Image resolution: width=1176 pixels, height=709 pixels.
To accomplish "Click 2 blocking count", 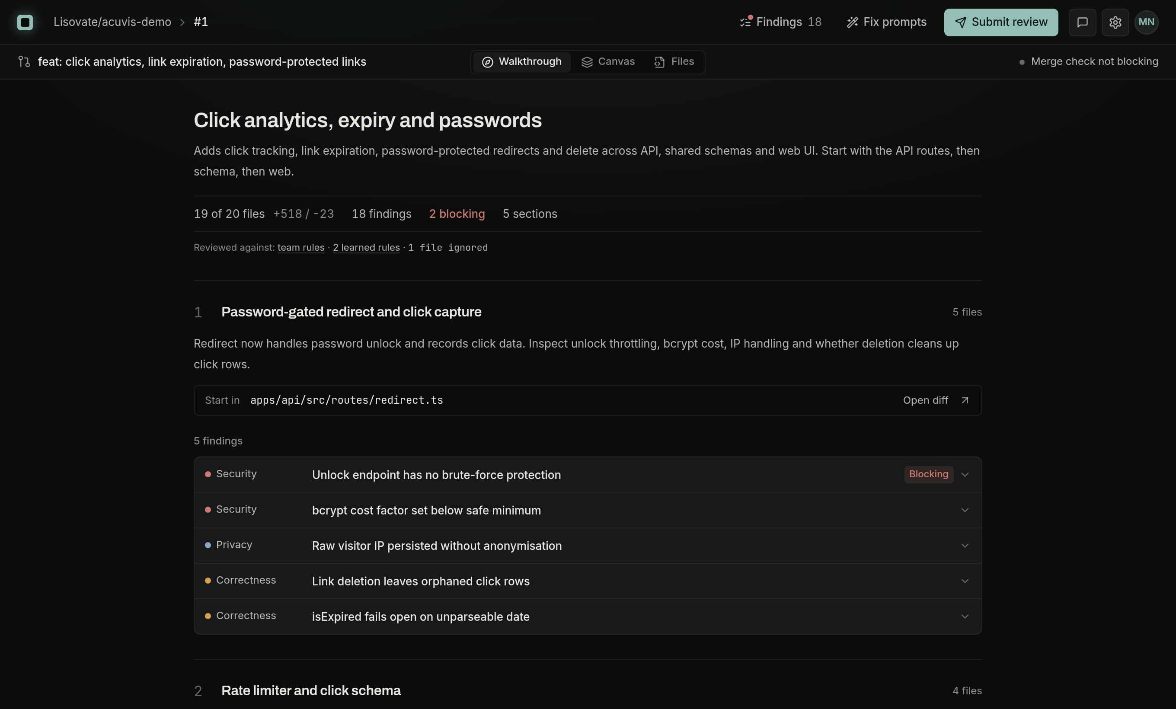I will [x=457, y=214].
